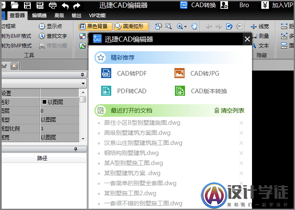Print using the printer icon
This screenshot has height=210, width=295.
53,5
